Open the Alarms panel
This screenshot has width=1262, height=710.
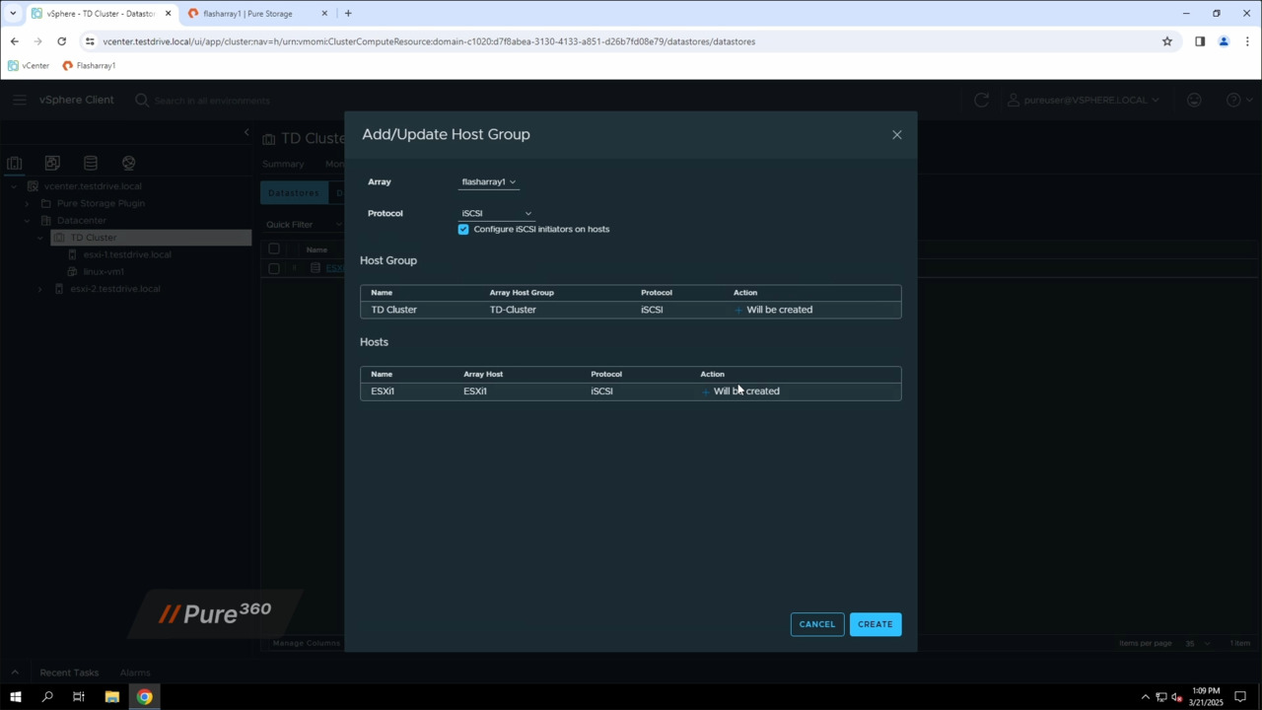point(134,673)
